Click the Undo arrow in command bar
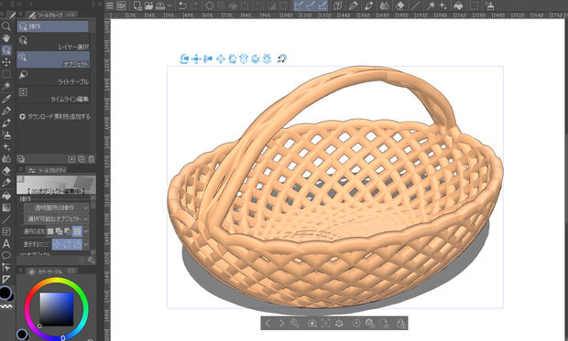 (x=182, y=5)
